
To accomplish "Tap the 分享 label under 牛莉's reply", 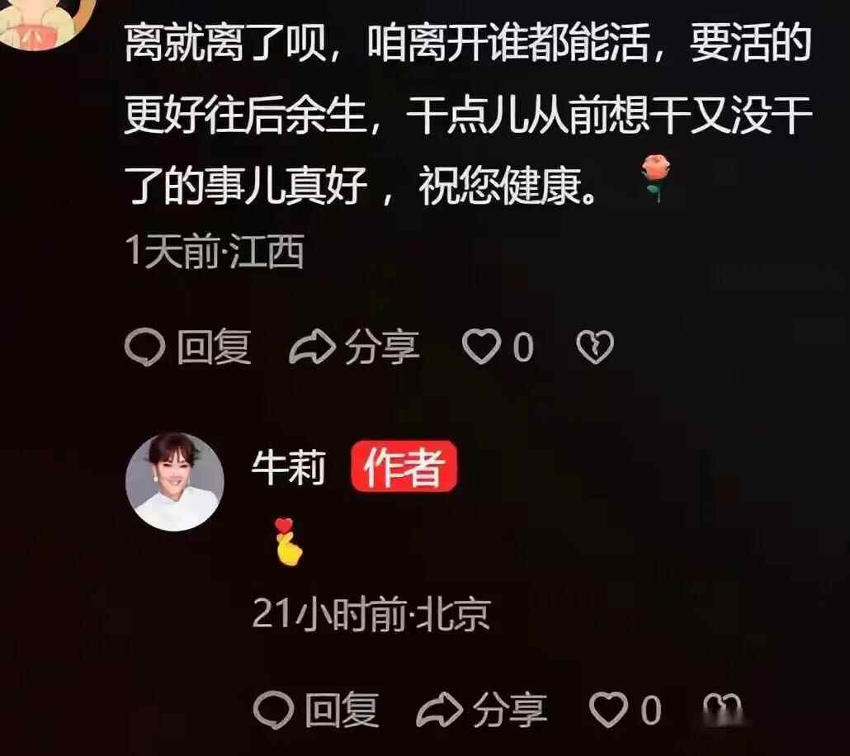I will point(510,710).
